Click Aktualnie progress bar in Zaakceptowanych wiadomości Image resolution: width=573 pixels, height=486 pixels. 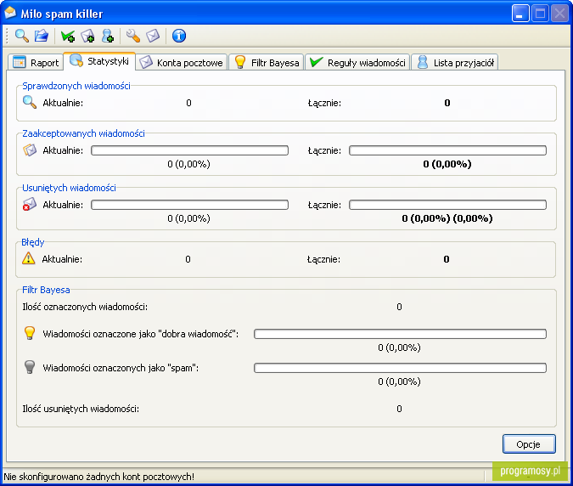coord(189,150)
